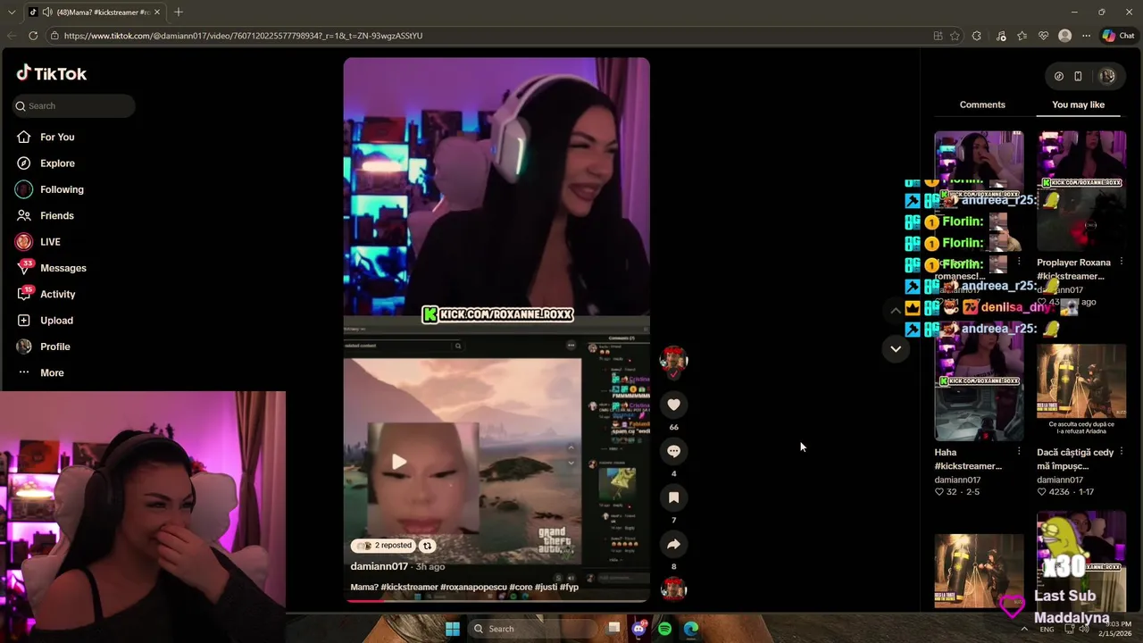Image resolution: width=1143 pixels, height=643 pixels.
Task: Switch to the You may like tab
Action: pyautogui.click(x=1078, y=104)
